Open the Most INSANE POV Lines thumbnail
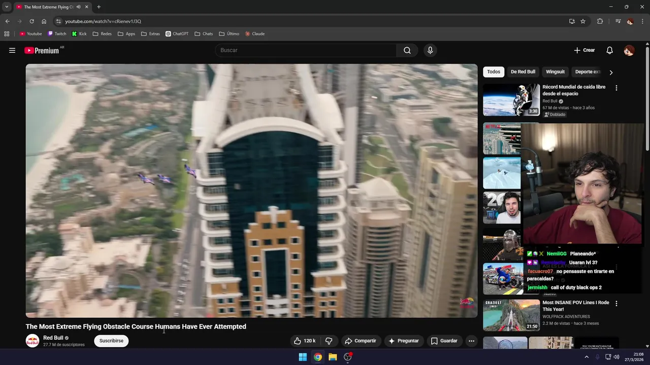Image resolution: width=650 pixels, height=365 pixels. [x=511, y=315]
